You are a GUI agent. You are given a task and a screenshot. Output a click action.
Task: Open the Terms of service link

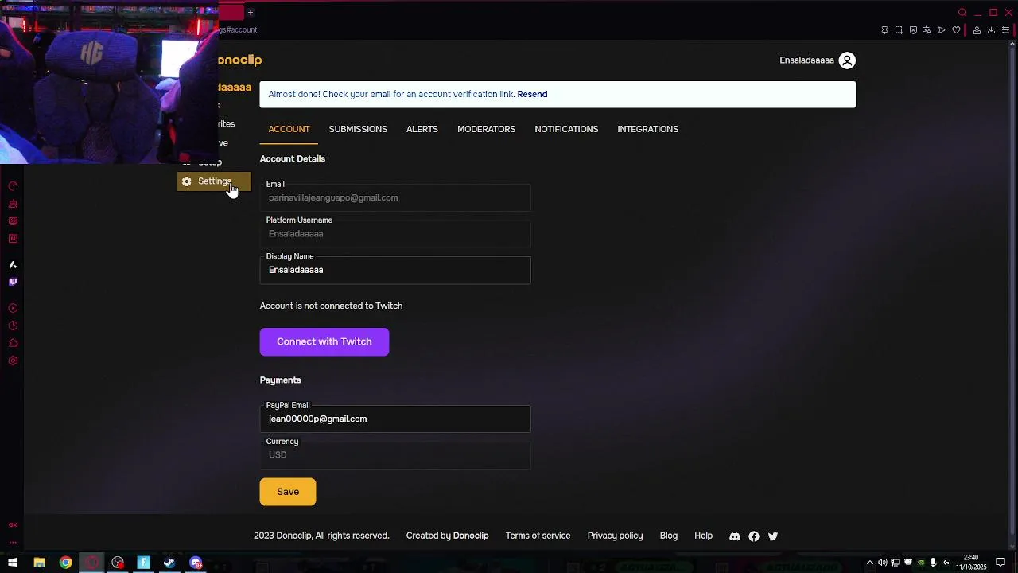pyautogui.click(x=538, y=536)
